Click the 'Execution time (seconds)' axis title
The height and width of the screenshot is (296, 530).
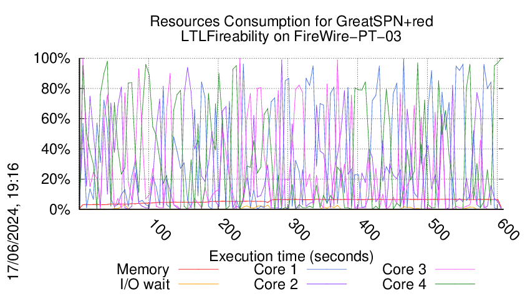[x=291, y=257]
